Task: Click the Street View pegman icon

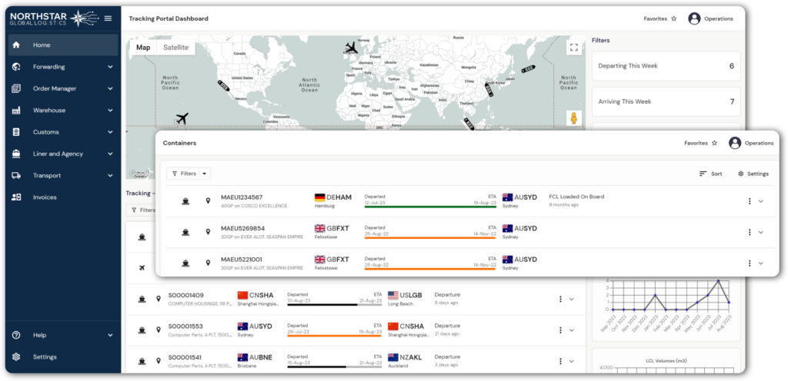Action: click(573, 118)
